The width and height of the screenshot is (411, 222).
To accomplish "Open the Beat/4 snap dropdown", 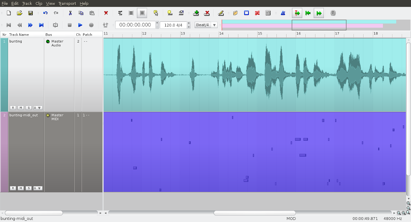I will click(x=206, y=25).
